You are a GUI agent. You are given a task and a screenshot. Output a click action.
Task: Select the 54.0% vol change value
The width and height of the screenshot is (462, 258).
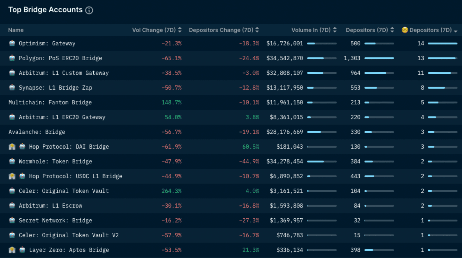[173, 117]
